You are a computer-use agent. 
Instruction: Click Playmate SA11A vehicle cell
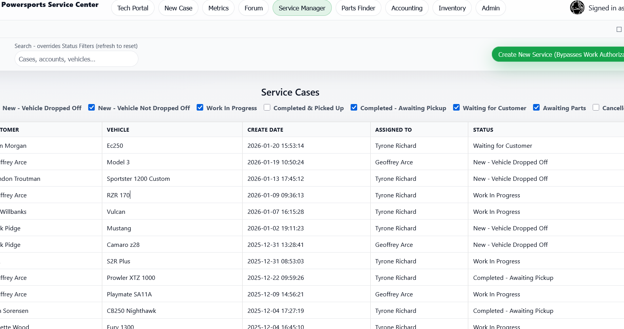(172, 294)
